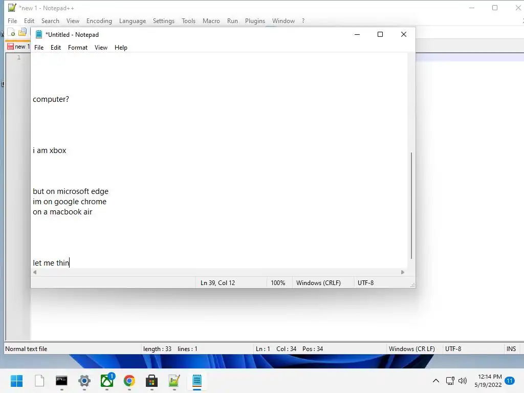Open Command Prompt from the taskbar
Image resolution: width=524 pixels, height=393 pixels.
(61, 381)
